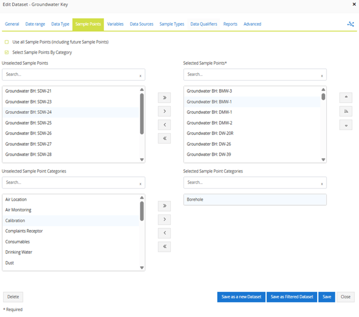
Task: Sort the selected sample points list
Action: click(x=346, y=111)
